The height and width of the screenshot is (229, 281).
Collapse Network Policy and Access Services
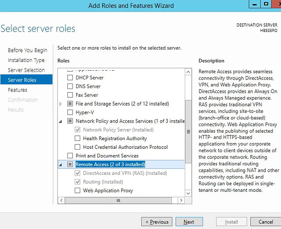[61, 121]
